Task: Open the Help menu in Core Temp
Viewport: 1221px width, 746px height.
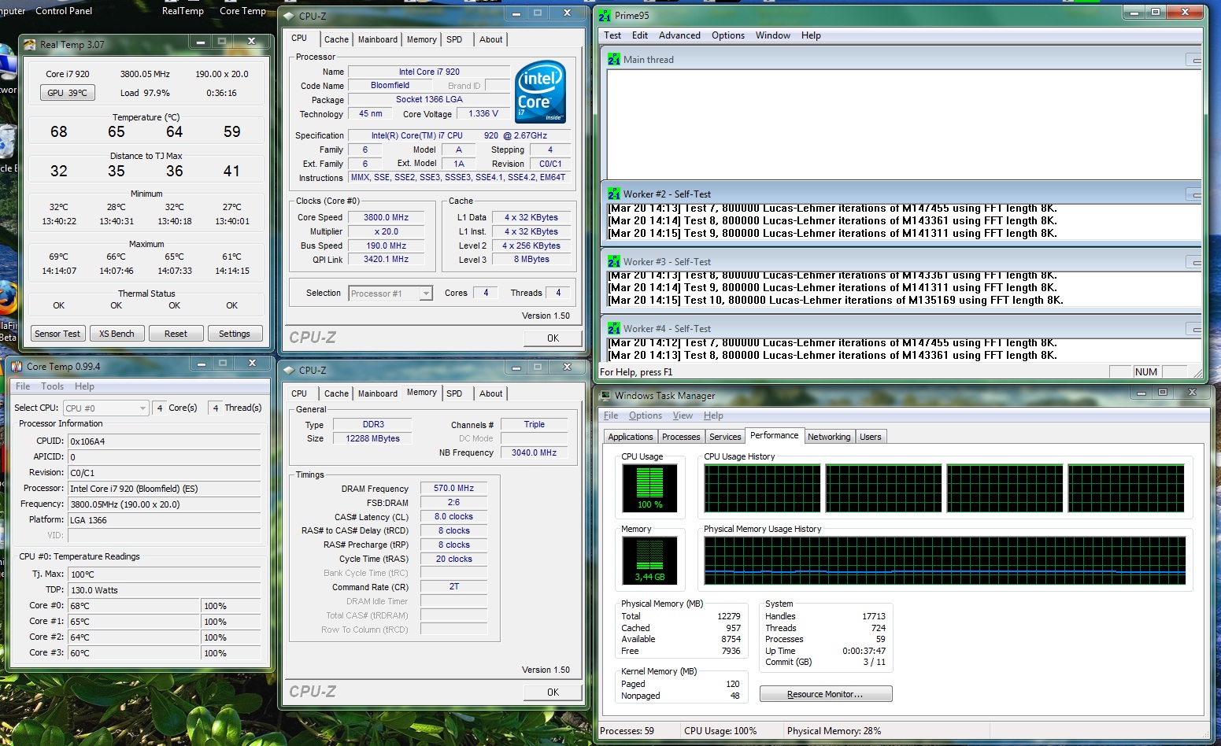Action: (x=84, y=386)
